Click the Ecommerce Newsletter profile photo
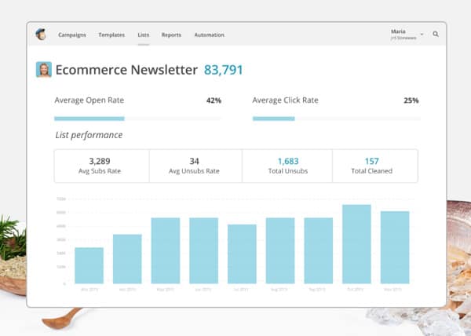Viewport: 471px width, 336px height. (x=44, y=69)
